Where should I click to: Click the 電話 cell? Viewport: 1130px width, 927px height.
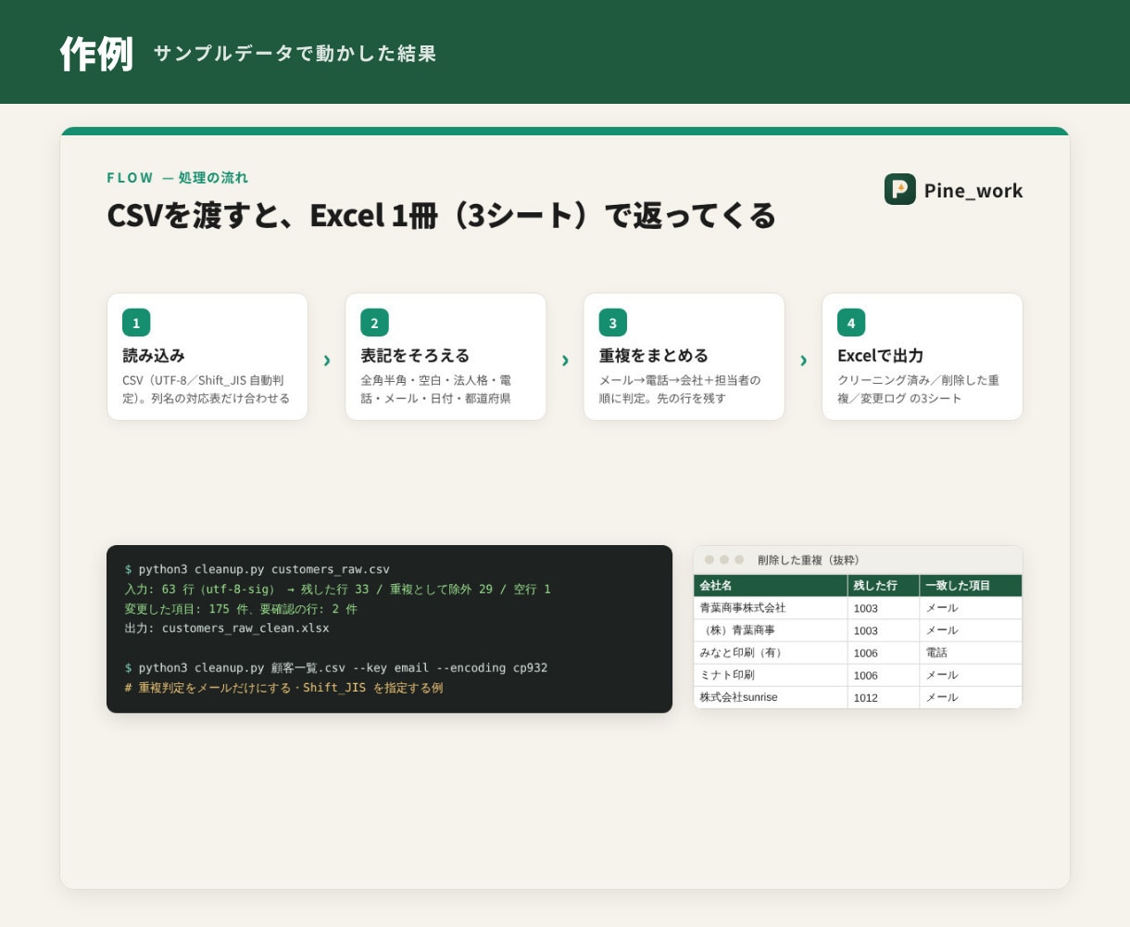[971, 653]
